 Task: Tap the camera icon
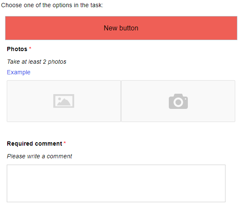pyautogui.click(x=178, y=101)
